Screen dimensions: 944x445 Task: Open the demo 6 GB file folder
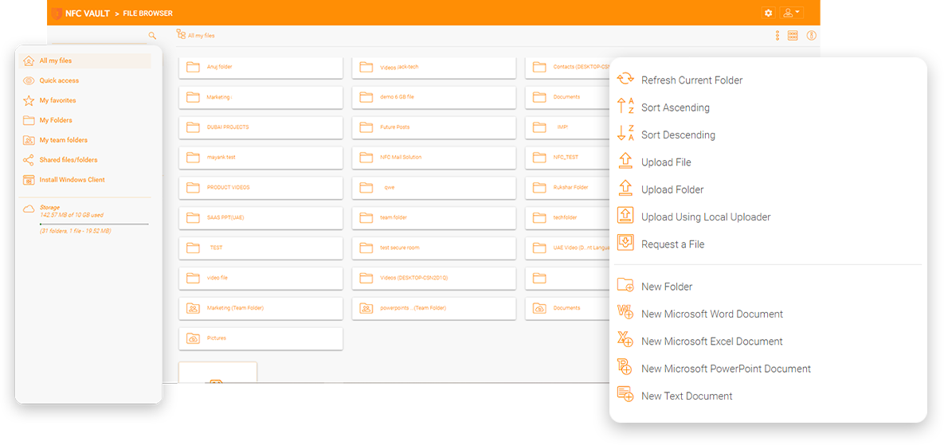point(434,97)
